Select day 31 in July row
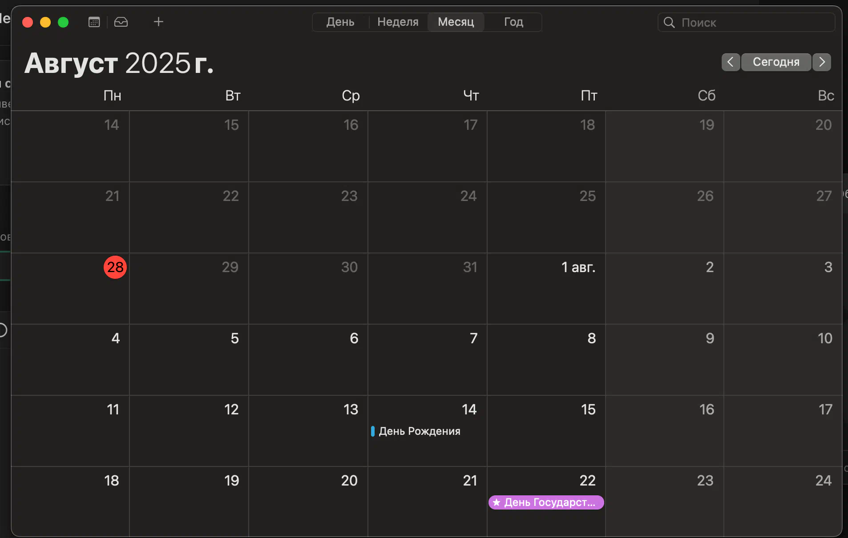 coord(470,267)
